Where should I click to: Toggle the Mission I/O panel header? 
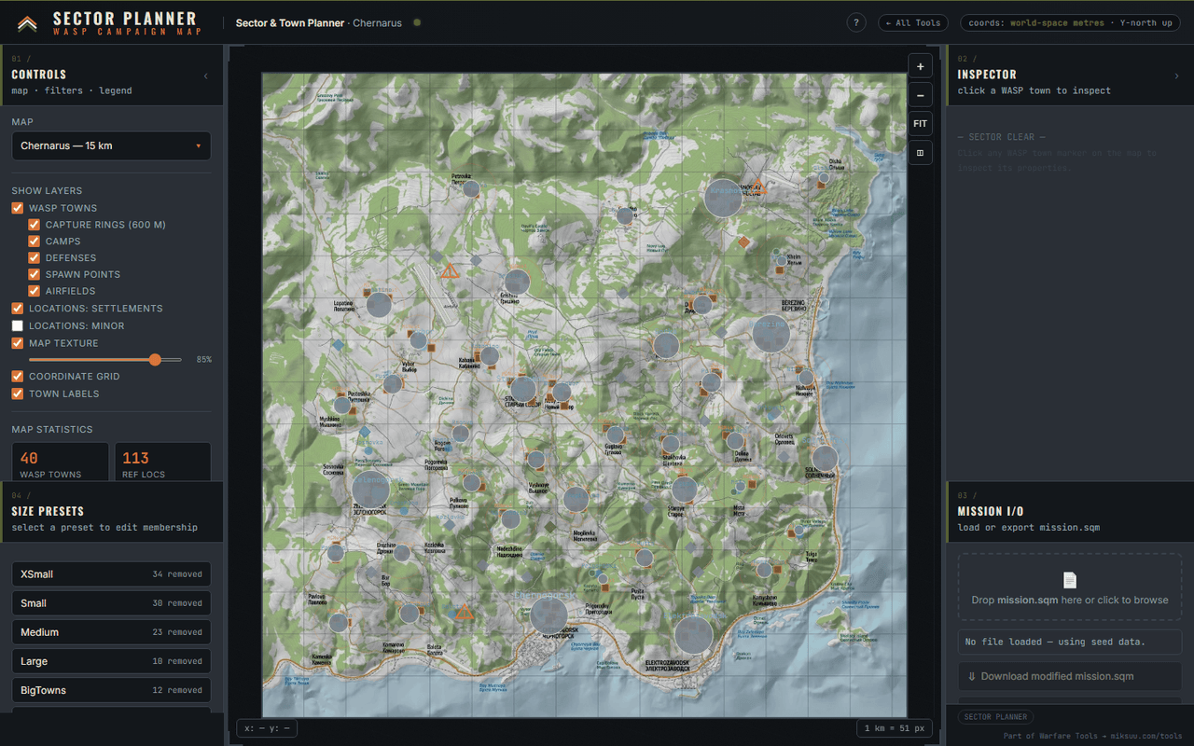point(1070,512)
